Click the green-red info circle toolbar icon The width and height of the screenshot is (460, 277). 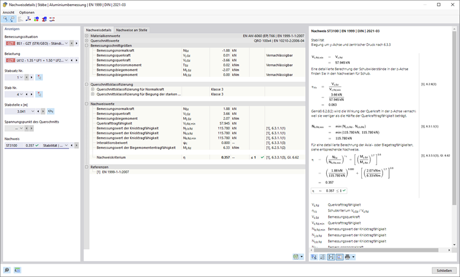point(36,19)
